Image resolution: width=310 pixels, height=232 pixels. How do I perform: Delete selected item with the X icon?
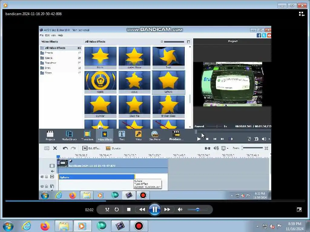tap(55, 148)
